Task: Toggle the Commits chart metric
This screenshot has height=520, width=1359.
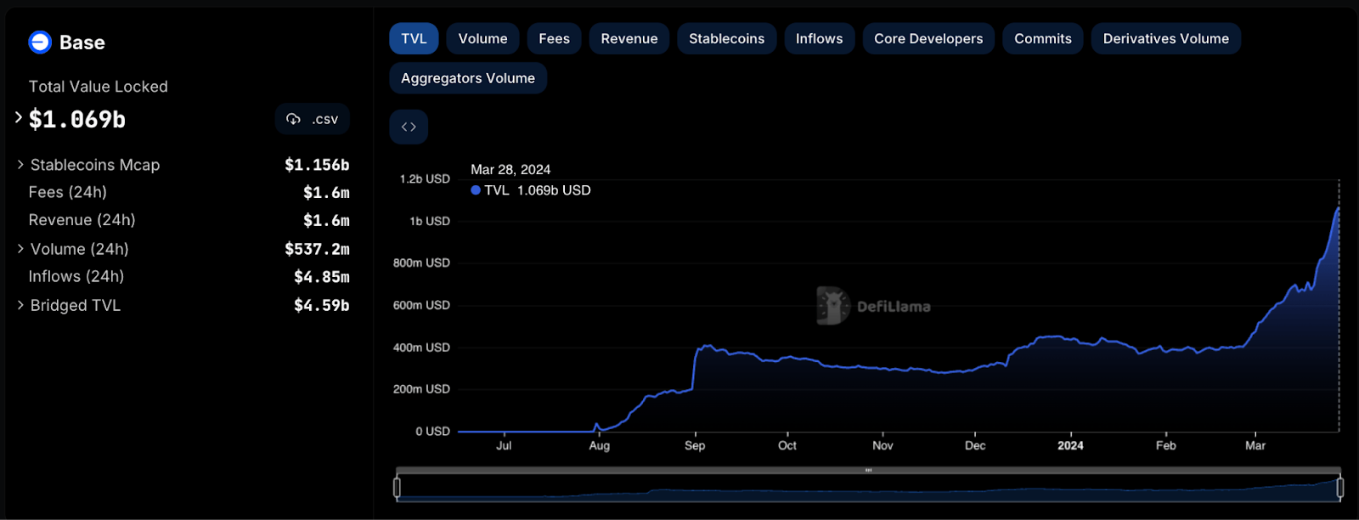Action: click(1043, 38)
